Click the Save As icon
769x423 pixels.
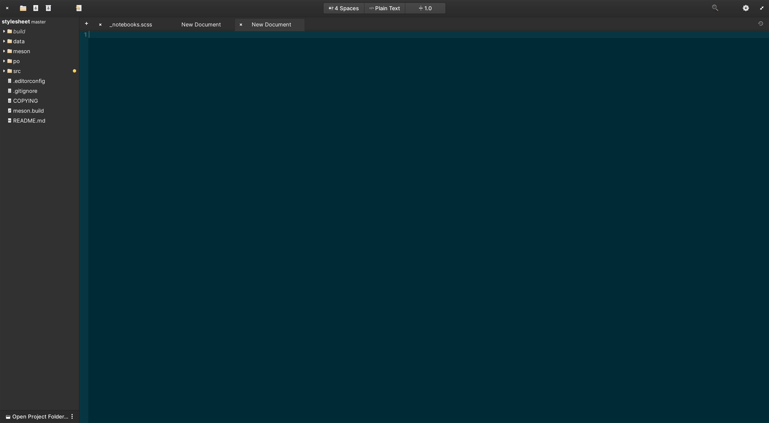(48, 8)
